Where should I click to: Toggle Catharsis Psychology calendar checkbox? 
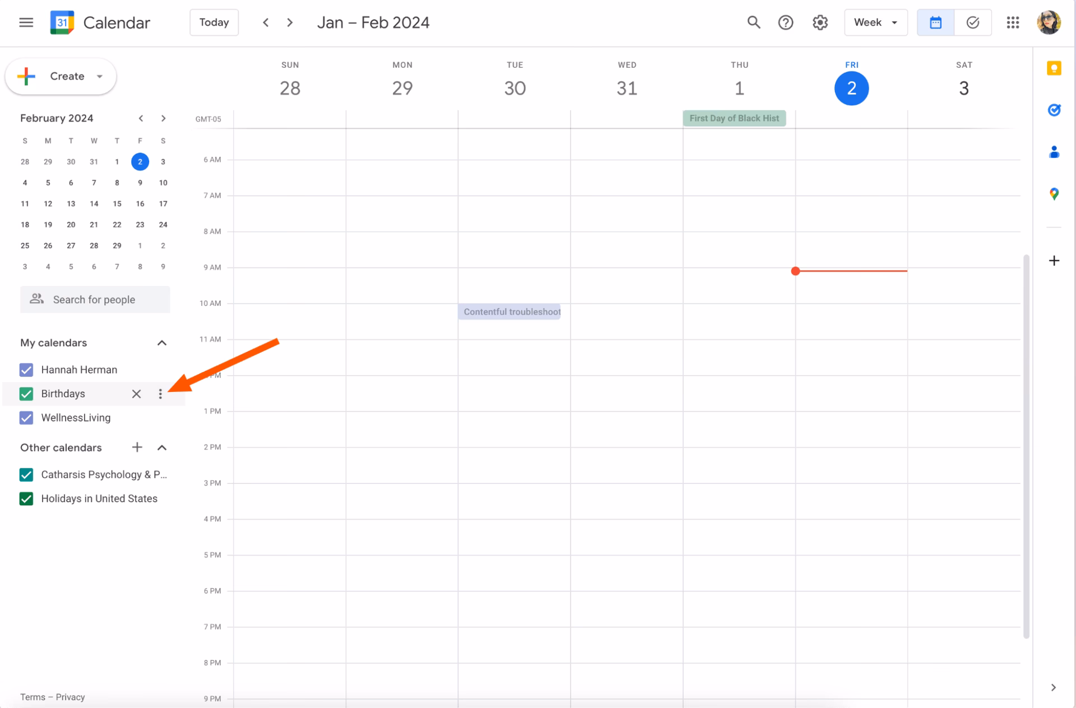pyautogui.click(x=26, y=474)
